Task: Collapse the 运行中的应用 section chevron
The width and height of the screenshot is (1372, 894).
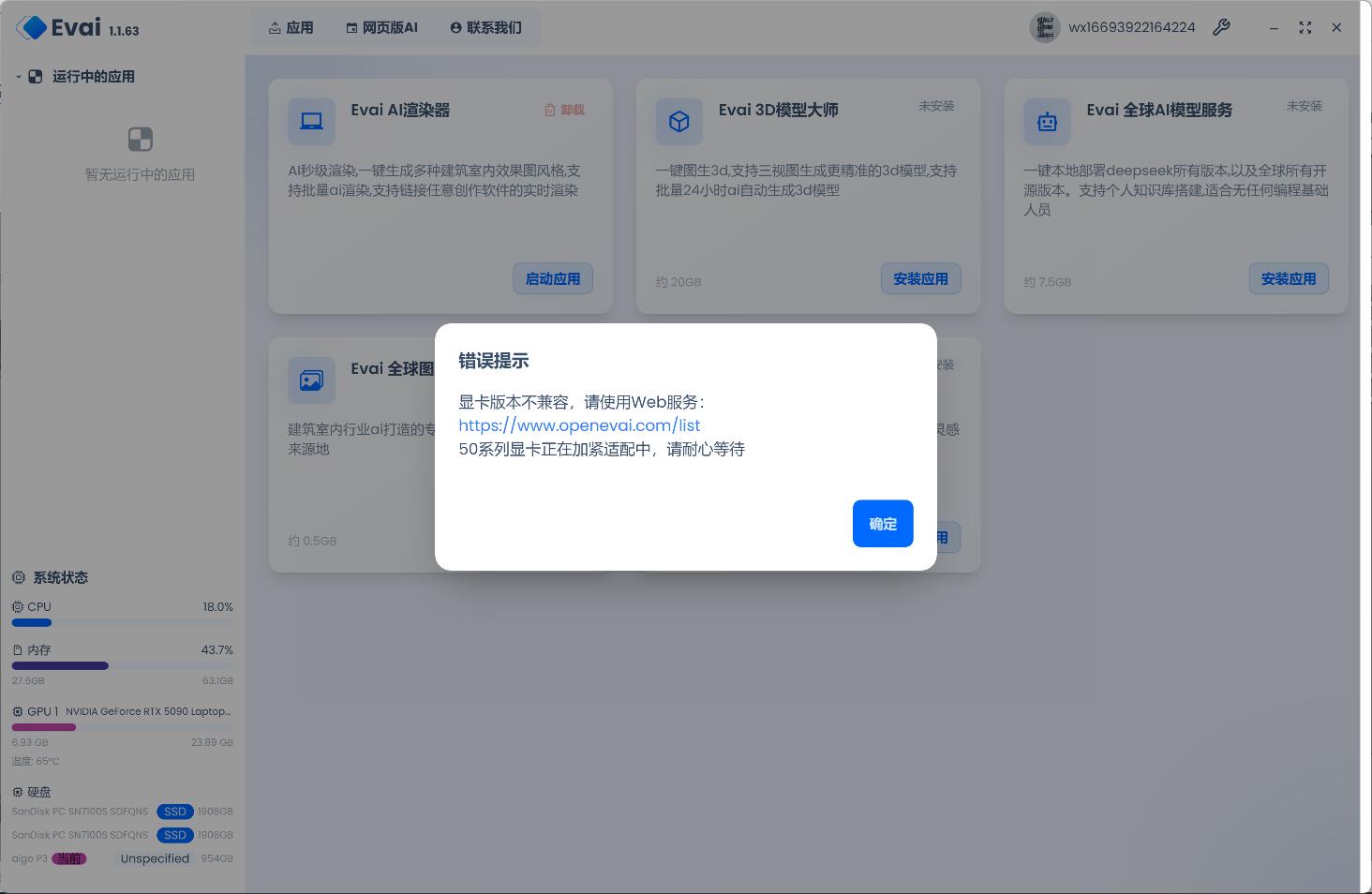Action: 18,77
